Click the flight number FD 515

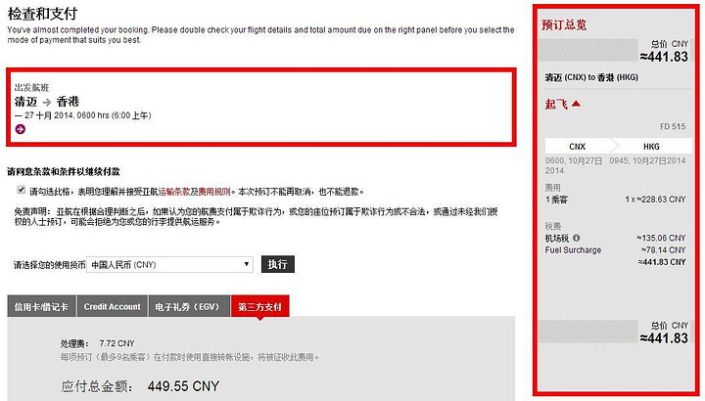point(673,126)
